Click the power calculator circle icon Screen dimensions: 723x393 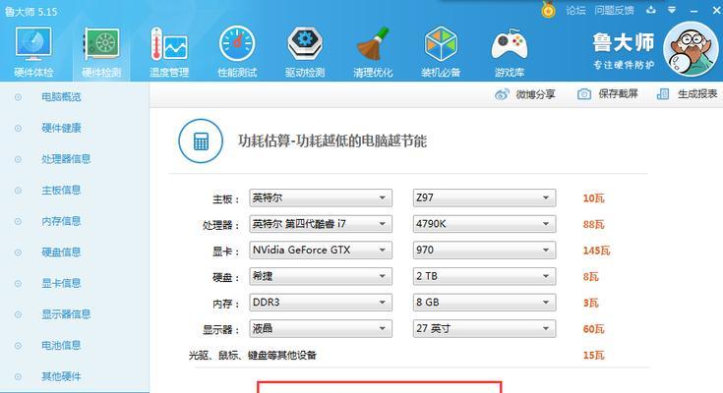point(201,140)
